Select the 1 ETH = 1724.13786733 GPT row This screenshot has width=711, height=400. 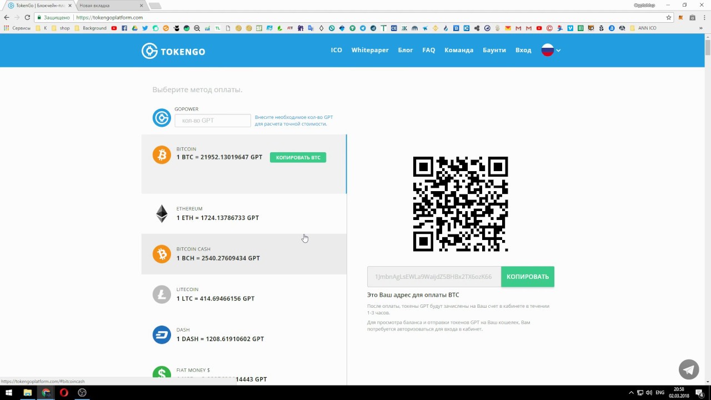coord(244,214)
